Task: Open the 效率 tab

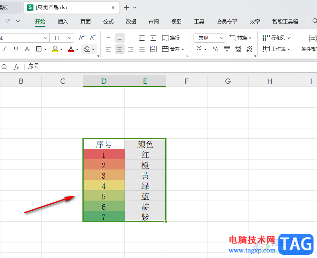Action: click(x=255, y=22)
